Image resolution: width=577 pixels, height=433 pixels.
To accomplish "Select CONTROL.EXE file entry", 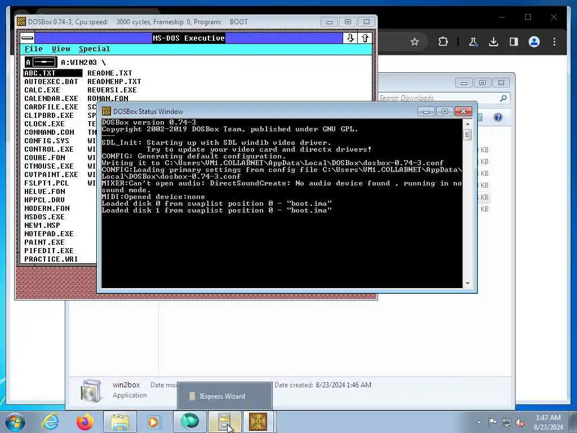I will click(49, 149).
